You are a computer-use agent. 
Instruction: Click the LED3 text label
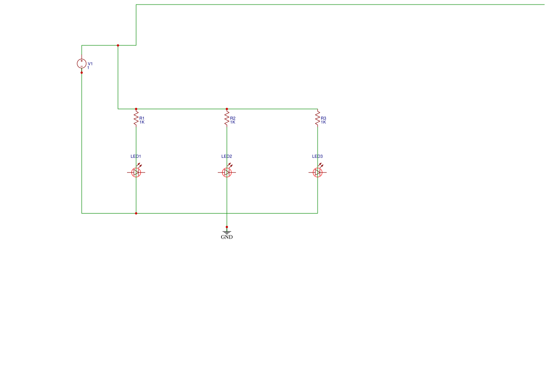tap(318, 156)
